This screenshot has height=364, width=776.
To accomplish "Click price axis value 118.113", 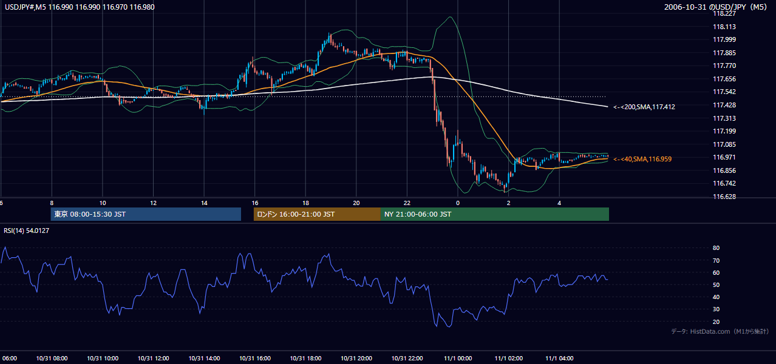I will tap(724, 27).
